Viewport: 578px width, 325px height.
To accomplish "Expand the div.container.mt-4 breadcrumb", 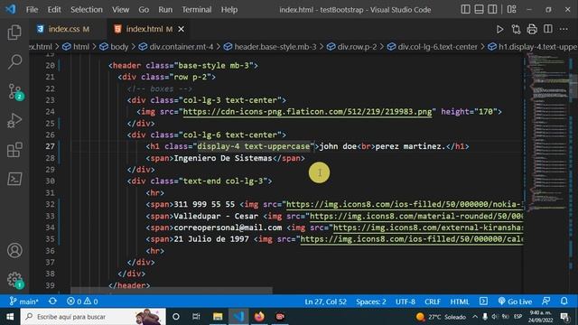I will coord(177,47).
